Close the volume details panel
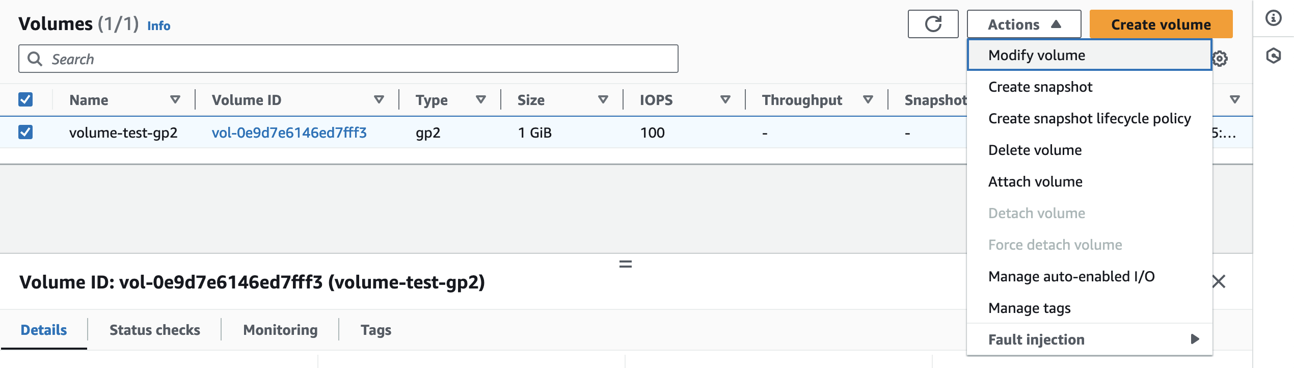Viewport: 1294px width, 368px height. click(x=1220, y=281)
